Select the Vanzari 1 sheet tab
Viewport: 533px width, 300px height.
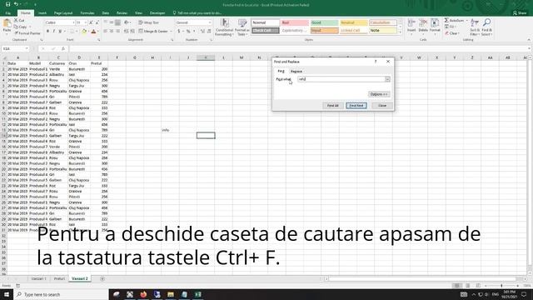(38, 278)
